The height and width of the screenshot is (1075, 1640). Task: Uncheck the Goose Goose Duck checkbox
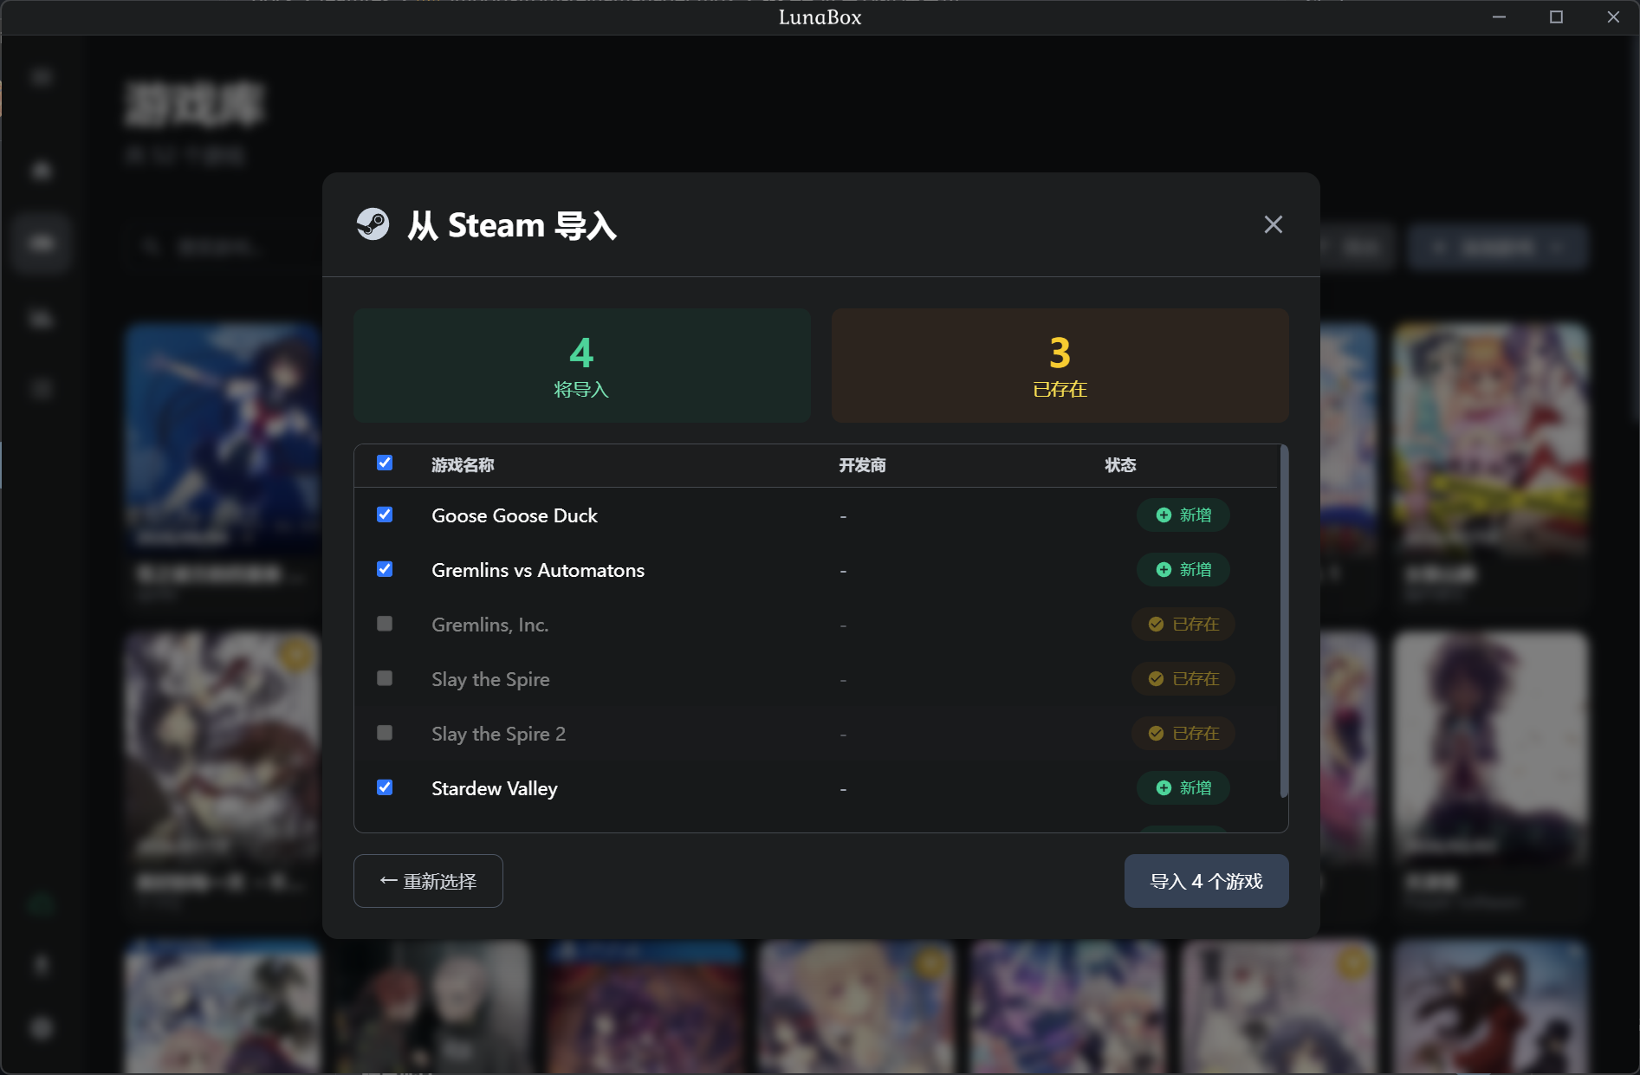385,515
